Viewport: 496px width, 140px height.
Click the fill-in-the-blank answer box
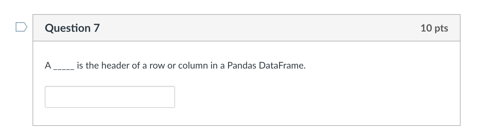tap(110, 97)
